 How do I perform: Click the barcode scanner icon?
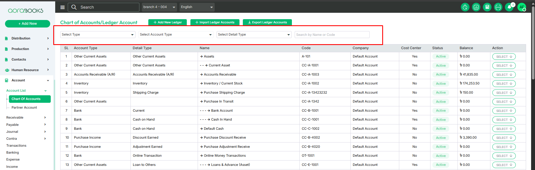click(498, 7)
